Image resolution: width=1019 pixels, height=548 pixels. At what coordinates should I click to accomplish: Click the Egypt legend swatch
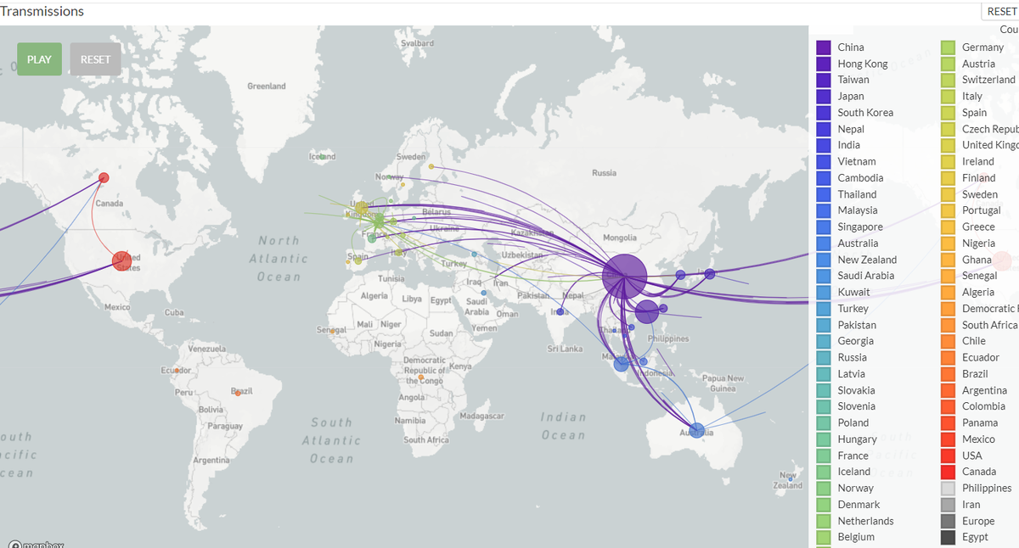948,537
